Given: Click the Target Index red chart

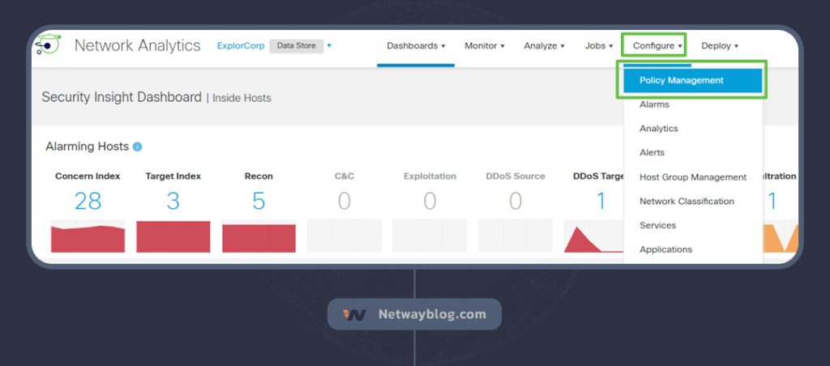Looking at the screenshot, I should pos(173,236).
